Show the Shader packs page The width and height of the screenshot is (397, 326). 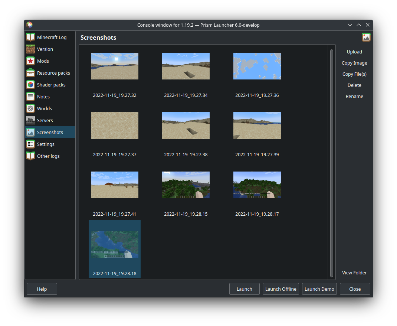point(50,85)
